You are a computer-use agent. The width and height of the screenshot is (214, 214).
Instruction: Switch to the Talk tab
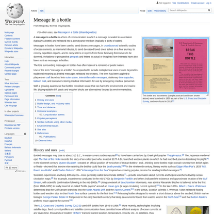click(x=42, y=11)
